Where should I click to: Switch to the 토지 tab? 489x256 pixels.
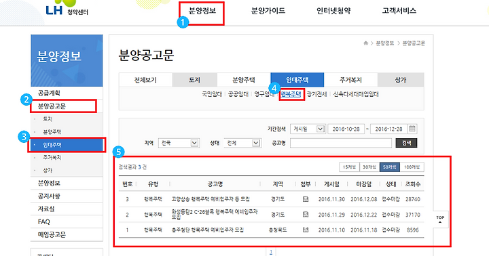pyautogui.click(x=194, y=80)
